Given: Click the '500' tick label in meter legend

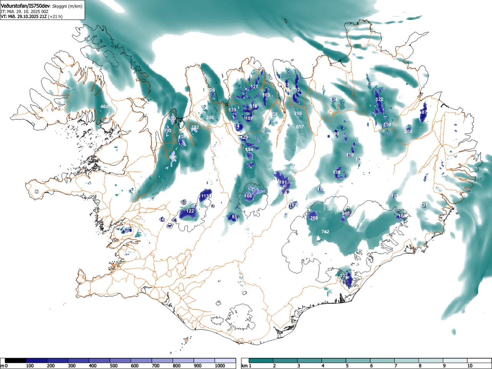Looking at the screenshot, I should (x=113, y=366).
